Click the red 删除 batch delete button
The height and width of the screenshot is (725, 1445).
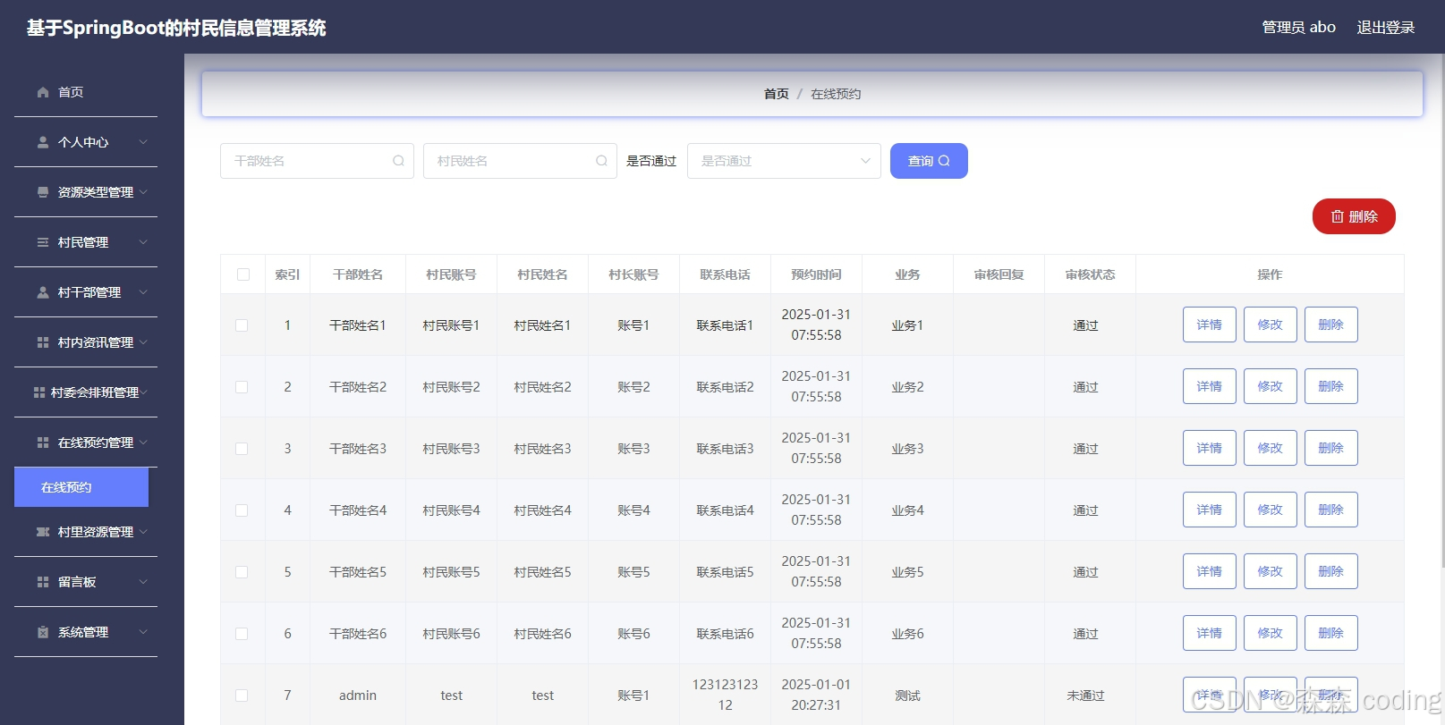[x=1354, y=216]
